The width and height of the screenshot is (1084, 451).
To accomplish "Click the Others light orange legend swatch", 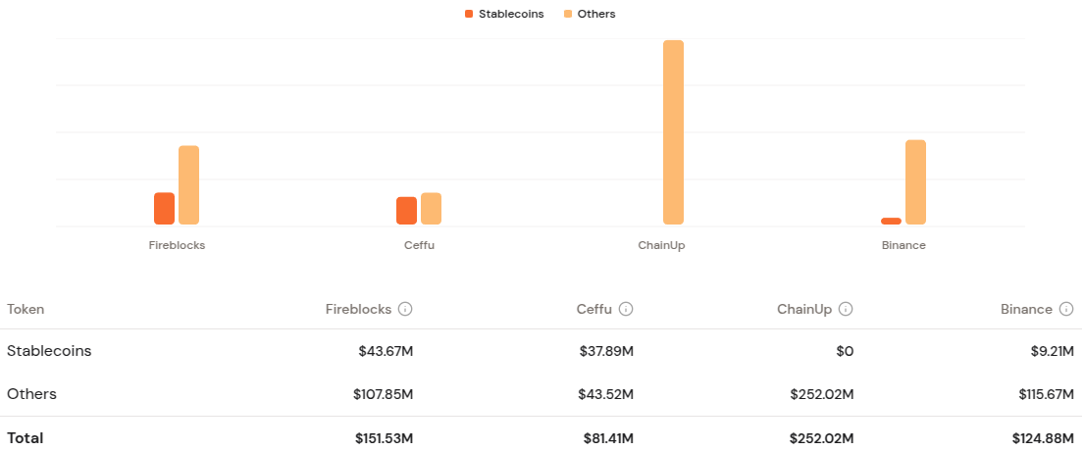I will [x=568, y=14].
